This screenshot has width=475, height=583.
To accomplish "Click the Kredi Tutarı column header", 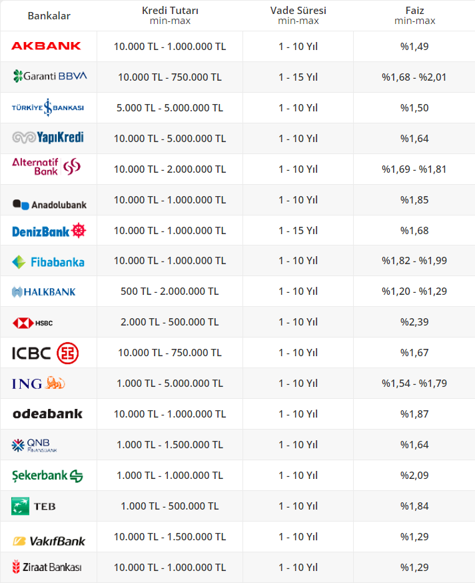I will coord(170,15).
